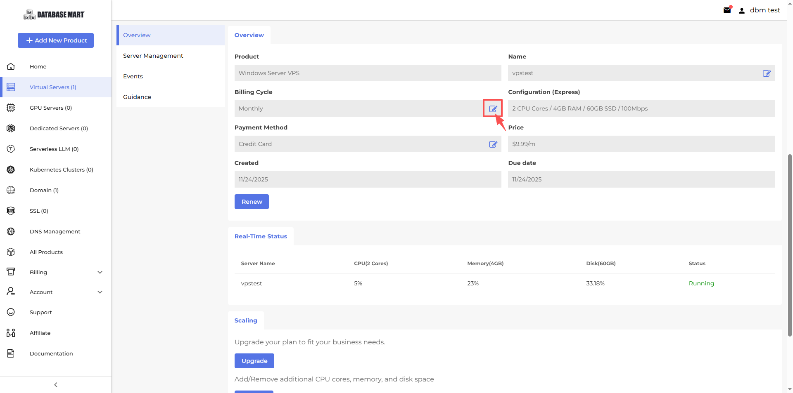This screenshot has height=393, width=793.
Task: Open All Products link
Action: (46, 252)
